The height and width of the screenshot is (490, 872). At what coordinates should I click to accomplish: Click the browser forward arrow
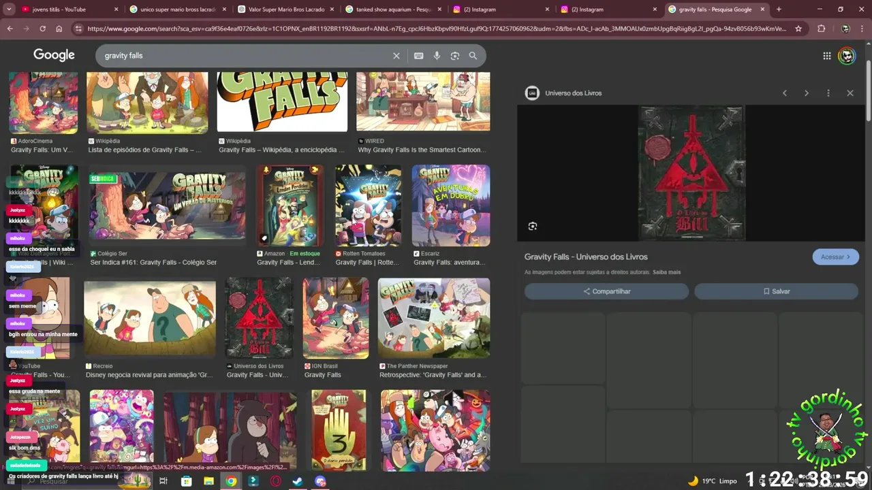(x=26, y=29)
